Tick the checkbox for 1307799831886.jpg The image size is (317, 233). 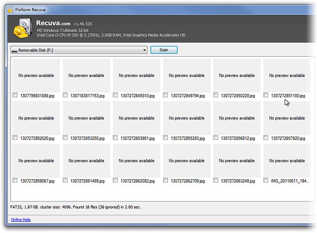point(15,95)
